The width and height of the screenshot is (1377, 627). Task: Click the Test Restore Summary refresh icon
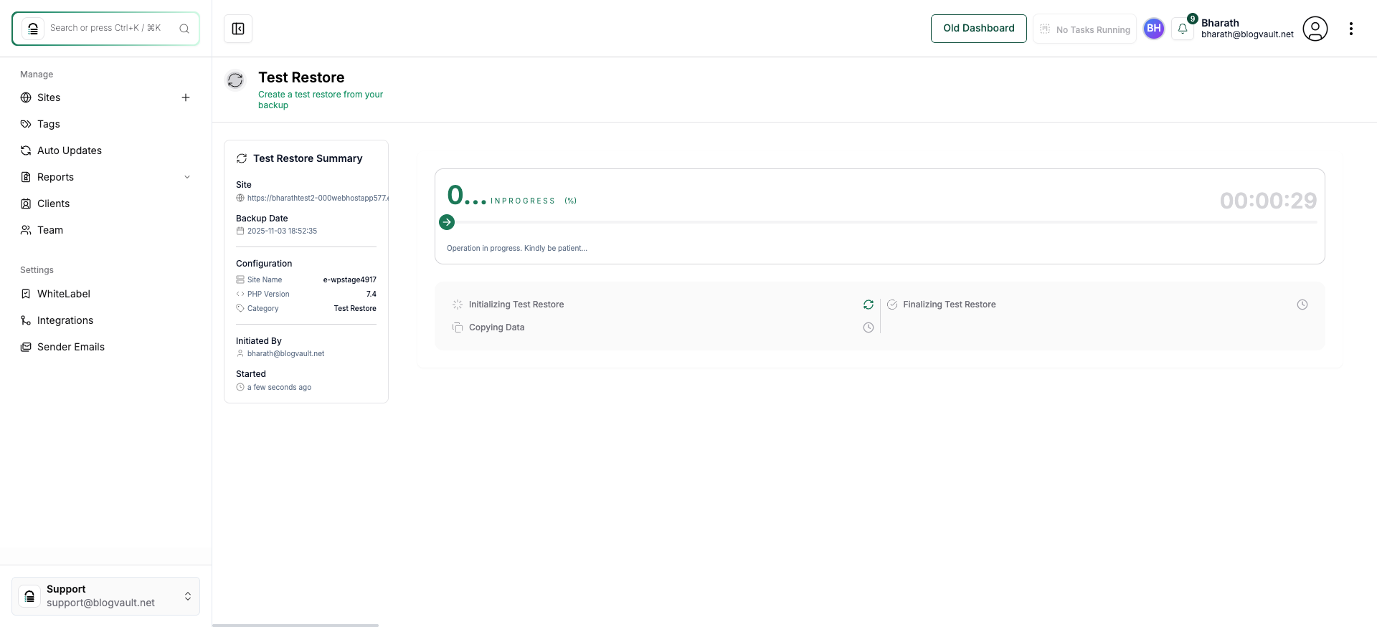coord(242,158)
